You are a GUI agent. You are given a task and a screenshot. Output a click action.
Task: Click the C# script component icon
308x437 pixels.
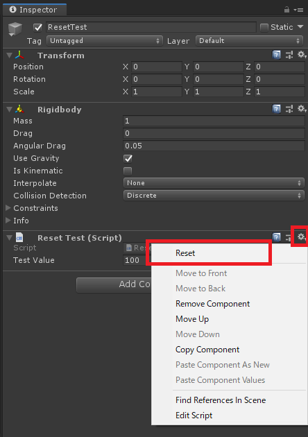pyautogui.click(x=19, y=238)
